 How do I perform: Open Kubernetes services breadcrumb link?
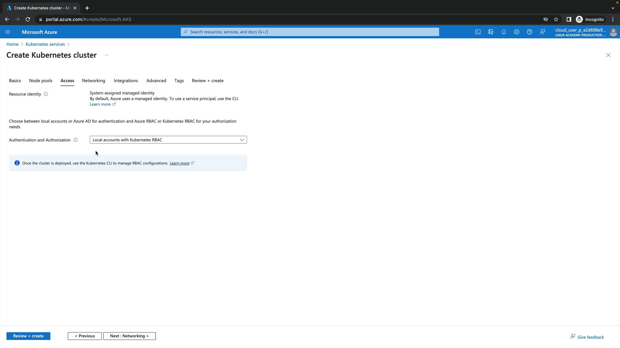[x=45, y=44]
